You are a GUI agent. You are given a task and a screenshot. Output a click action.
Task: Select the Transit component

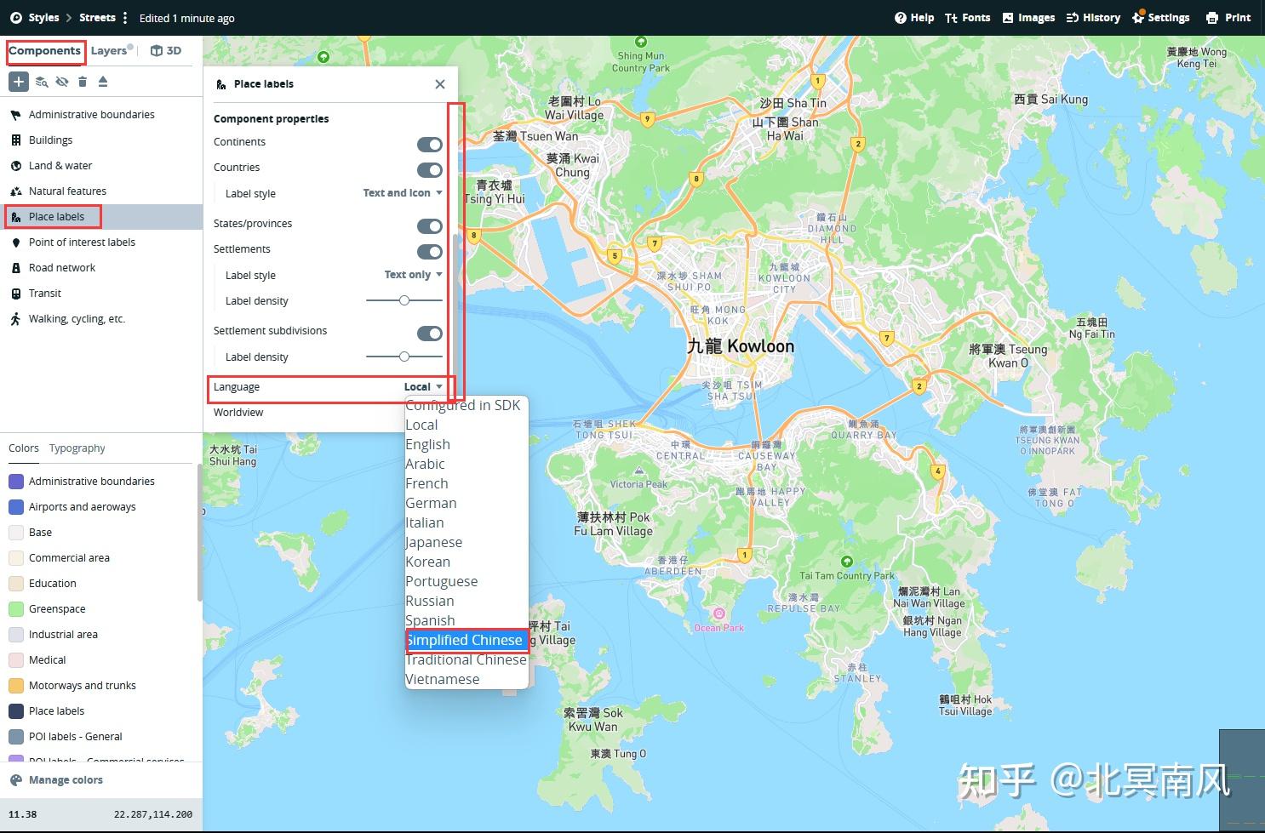click(44, 293)
